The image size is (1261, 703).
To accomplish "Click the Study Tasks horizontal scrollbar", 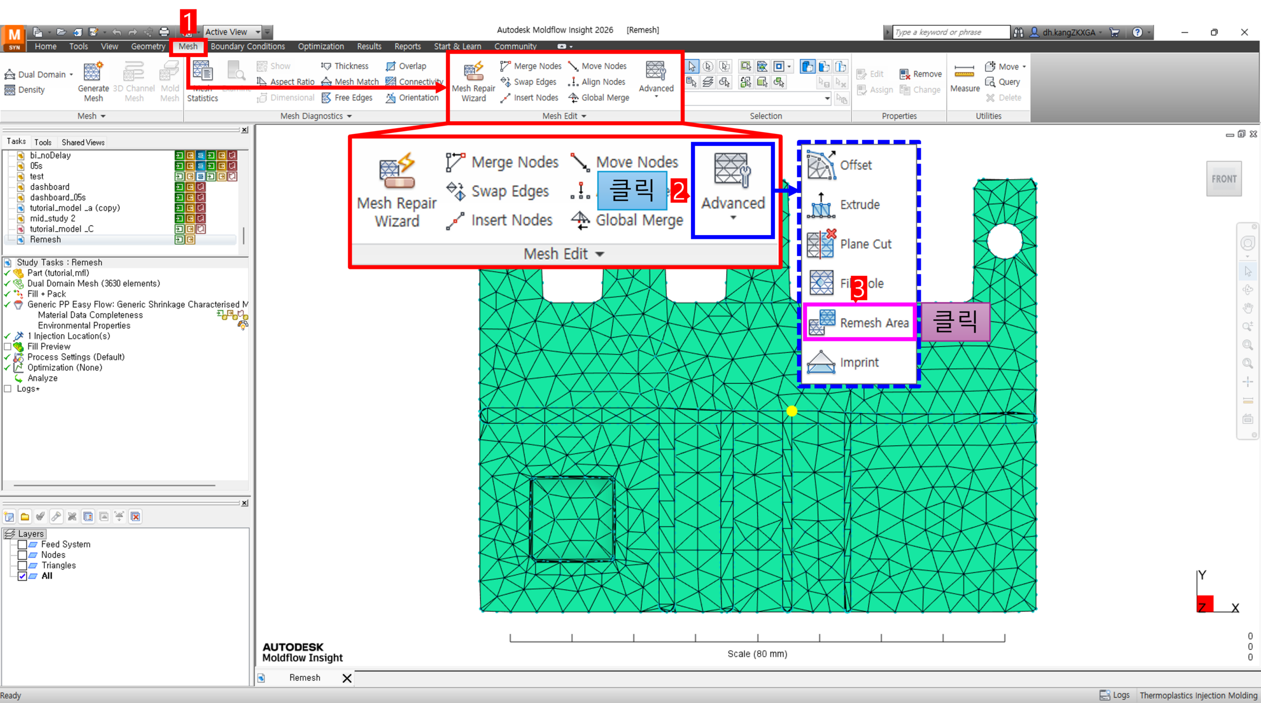I will tap(114, 485).
